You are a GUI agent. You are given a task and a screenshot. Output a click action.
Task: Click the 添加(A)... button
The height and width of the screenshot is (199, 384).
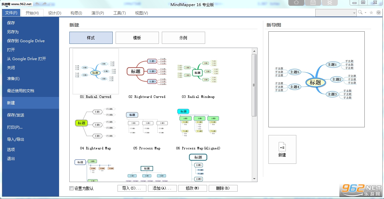click(162, 188)
